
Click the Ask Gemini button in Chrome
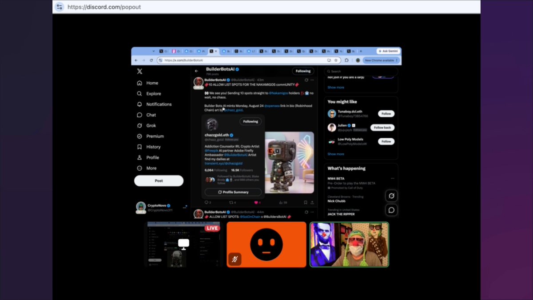(388, 51)
